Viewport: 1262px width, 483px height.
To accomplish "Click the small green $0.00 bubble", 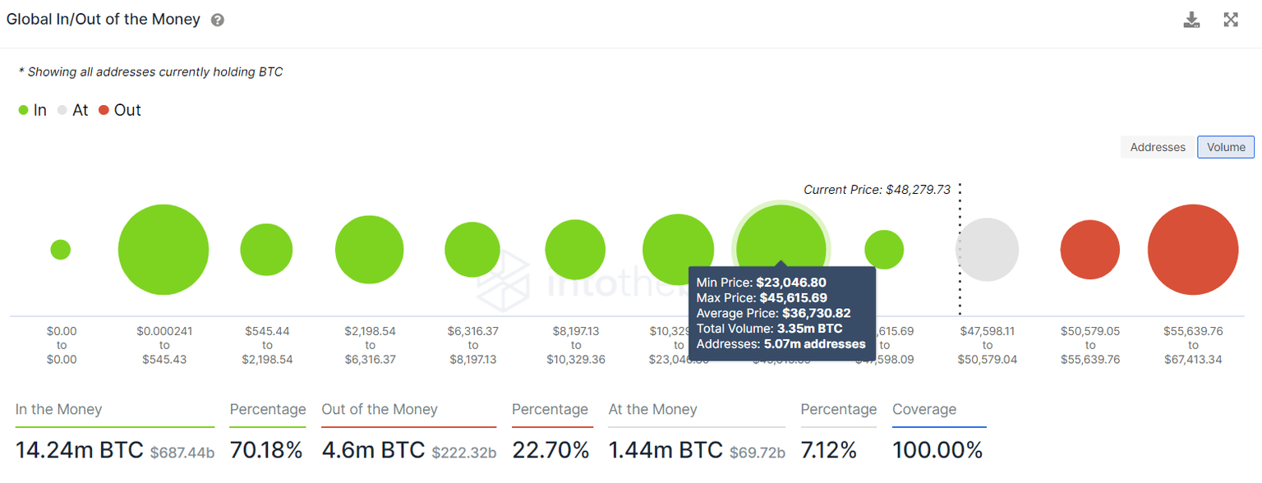I will [x=60, y=250].
